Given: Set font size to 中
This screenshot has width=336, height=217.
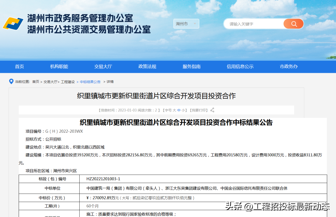Looking at the screenshot, I should coord(179,110).
